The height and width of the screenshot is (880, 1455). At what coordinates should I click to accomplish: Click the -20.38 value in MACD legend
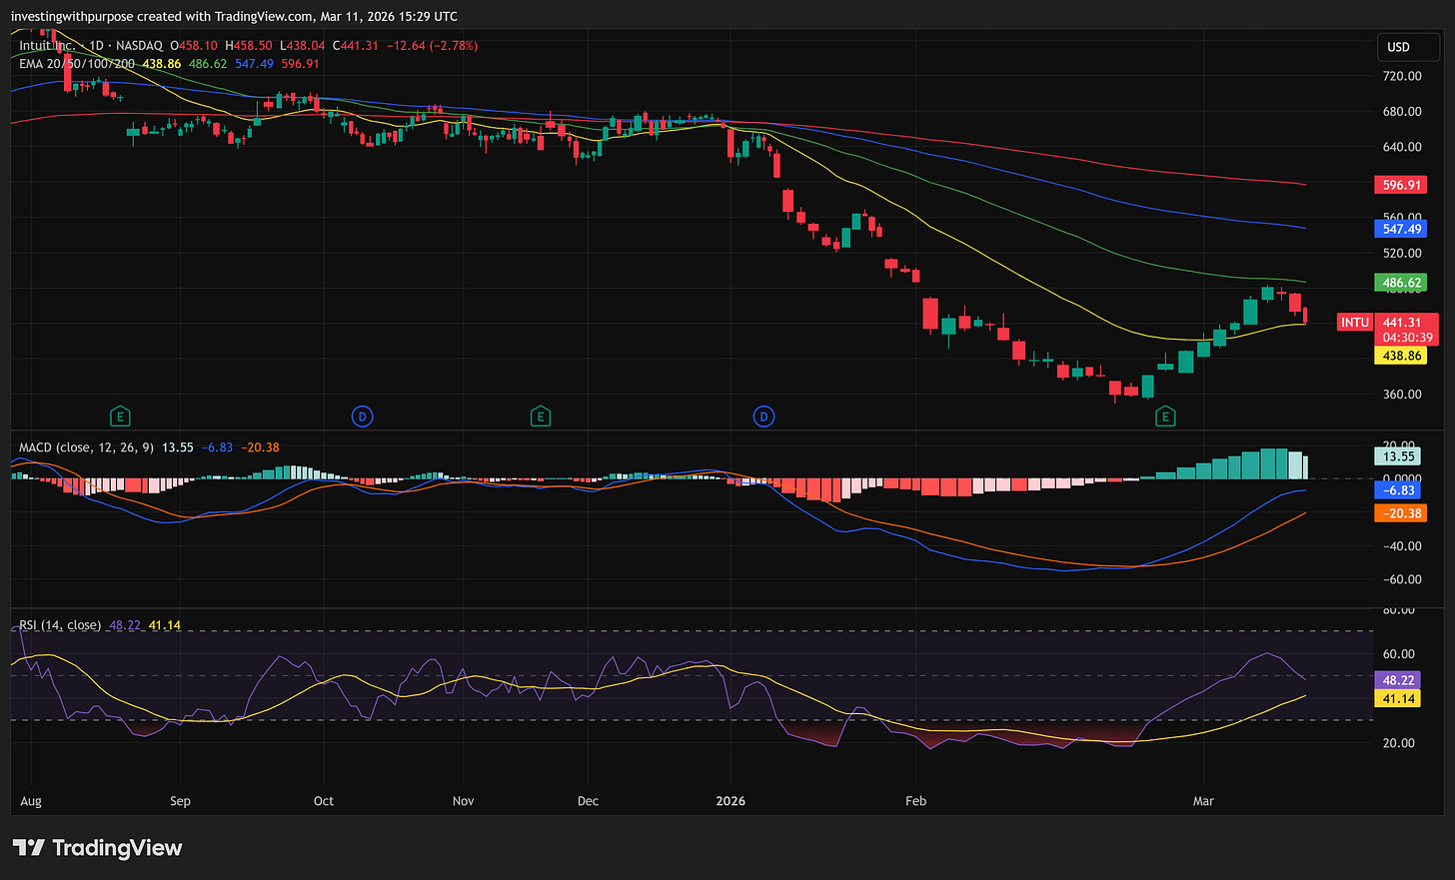(260, 447)
